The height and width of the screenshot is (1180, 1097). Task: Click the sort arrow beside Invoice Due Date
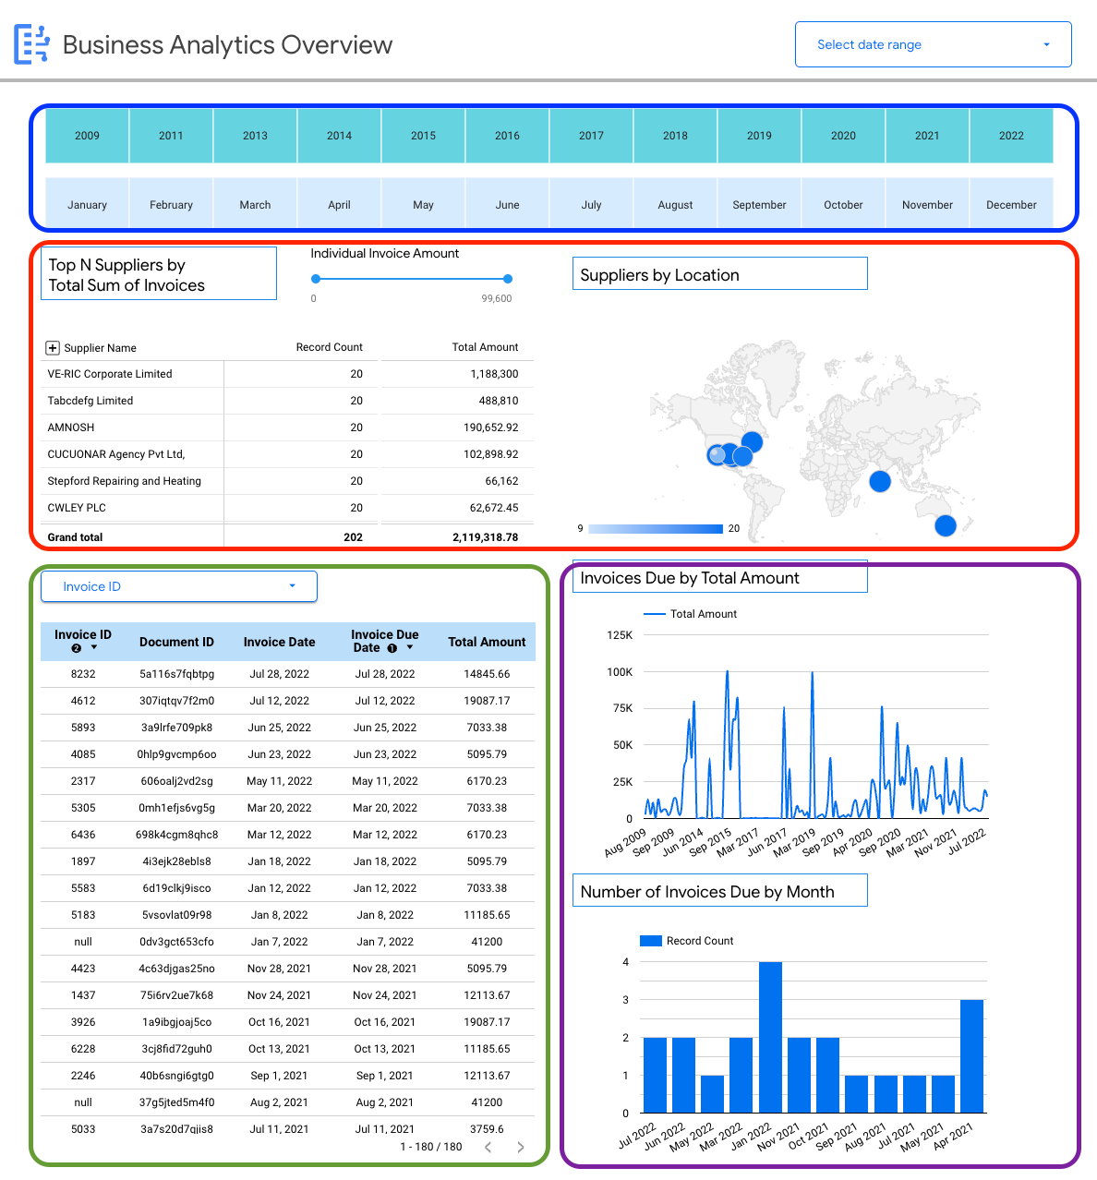click(411, 648)
